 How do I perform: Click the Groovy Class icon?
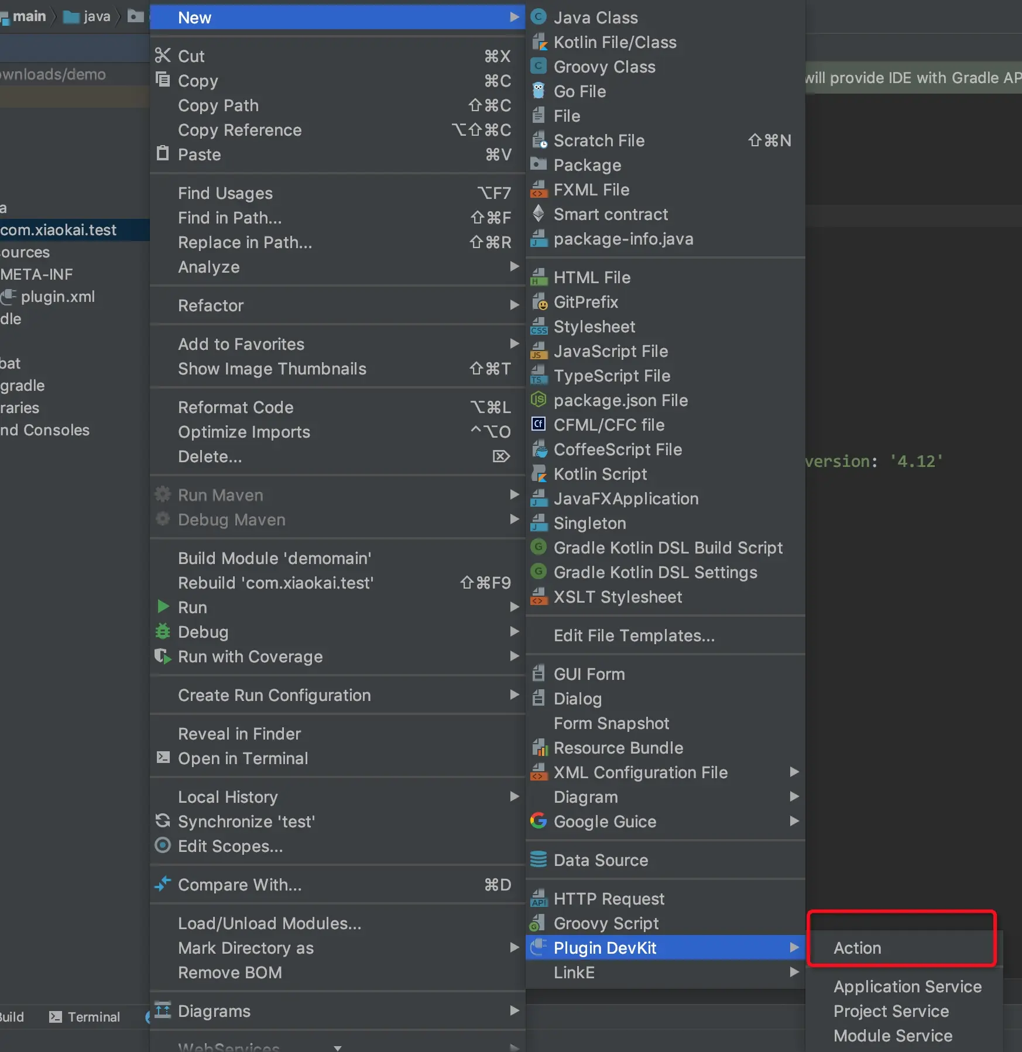539,66
